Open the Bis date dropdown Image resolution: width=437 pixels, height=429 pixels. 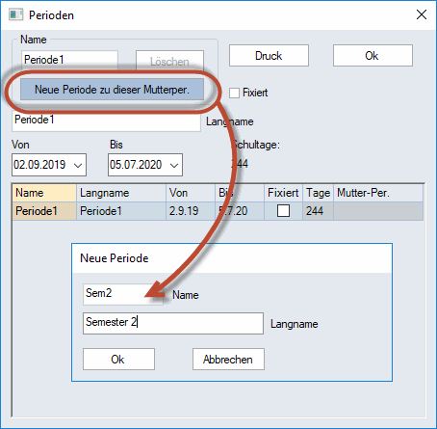point(174,165)
